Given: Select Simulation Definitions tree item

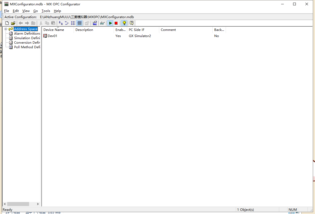Looking at the screenshot, I should (27, 38).
